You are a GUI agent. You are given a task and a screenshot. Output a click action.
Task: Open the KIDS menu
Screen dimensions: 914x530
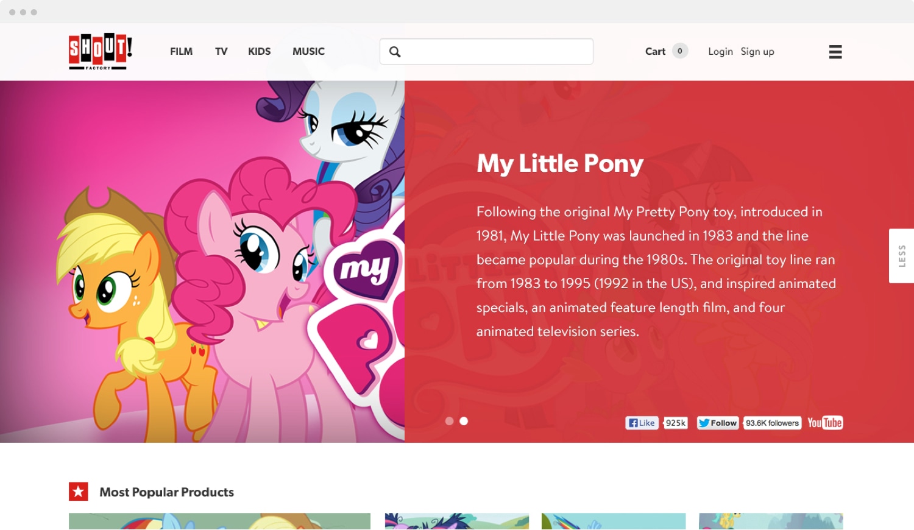259,52
